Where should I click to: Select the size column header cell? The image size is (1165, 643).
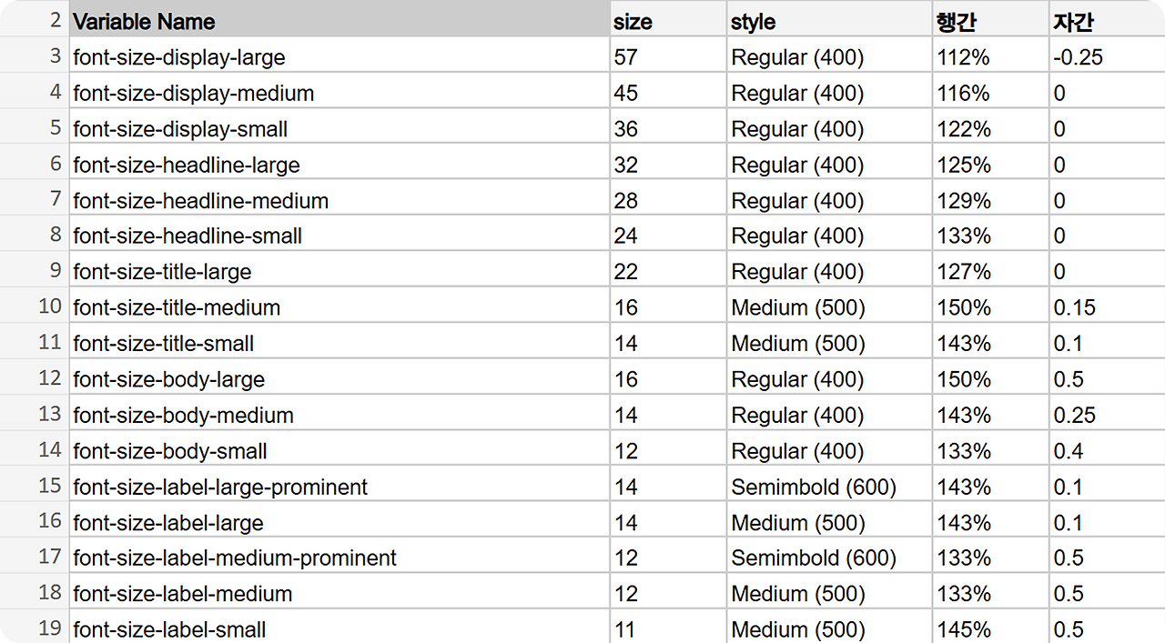pos(669,19)
